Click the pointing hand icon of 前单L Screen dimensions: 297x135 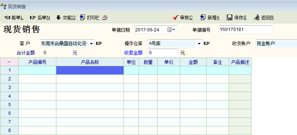point(7,18)
